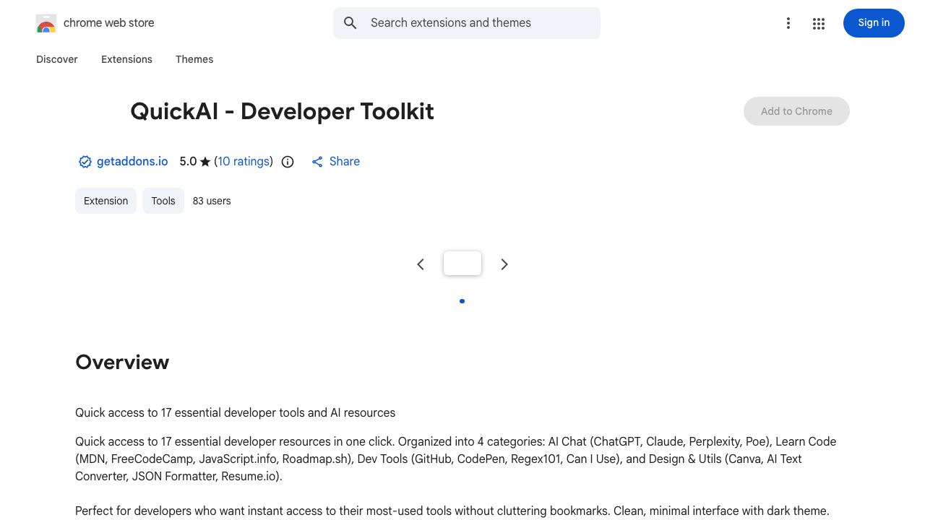Show the previous screenshot with left chevron
This screenshot has height=520, width=925.
tap(421, 264)
